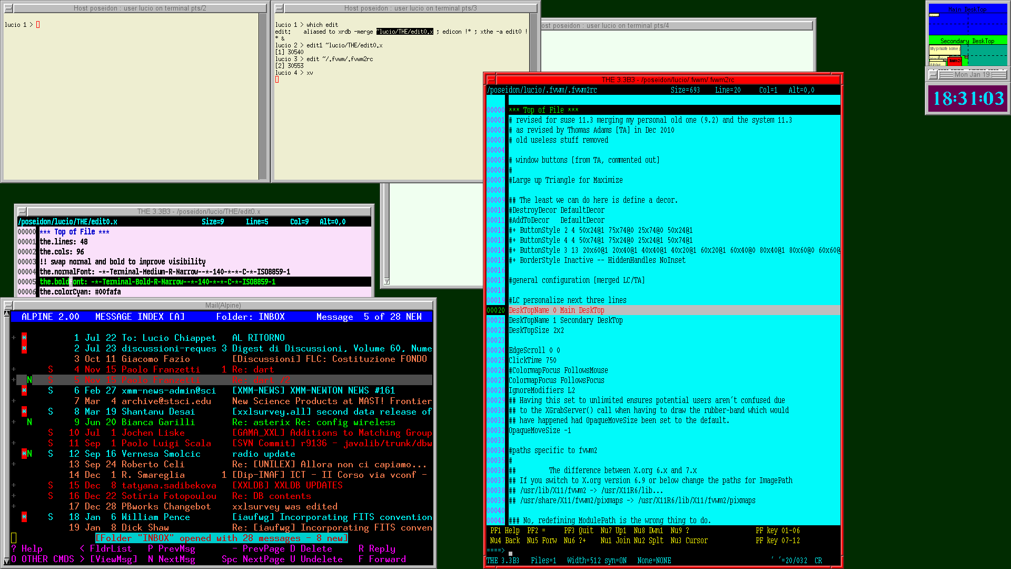1011x569 pixels.
Task: Open window menu button of edit0.x editor window
Action: (x=22, y=211)
